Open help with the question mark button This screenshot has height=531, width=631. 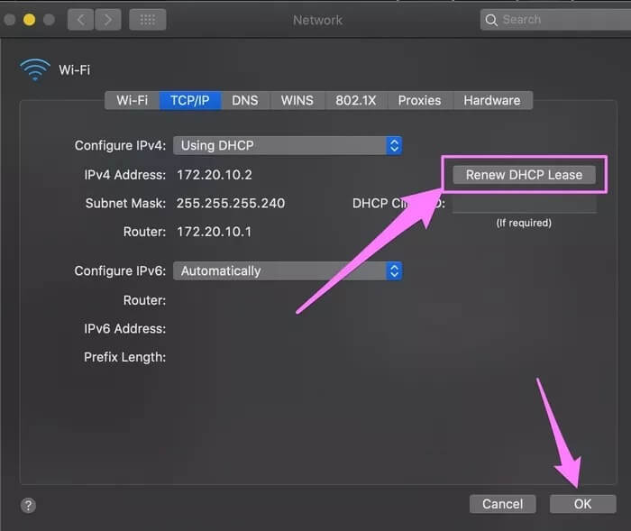click(28, 505)
